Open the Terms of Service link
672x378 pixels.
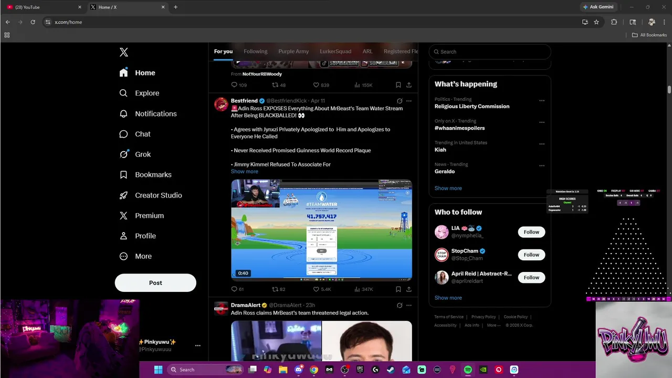tap(449, 317)
